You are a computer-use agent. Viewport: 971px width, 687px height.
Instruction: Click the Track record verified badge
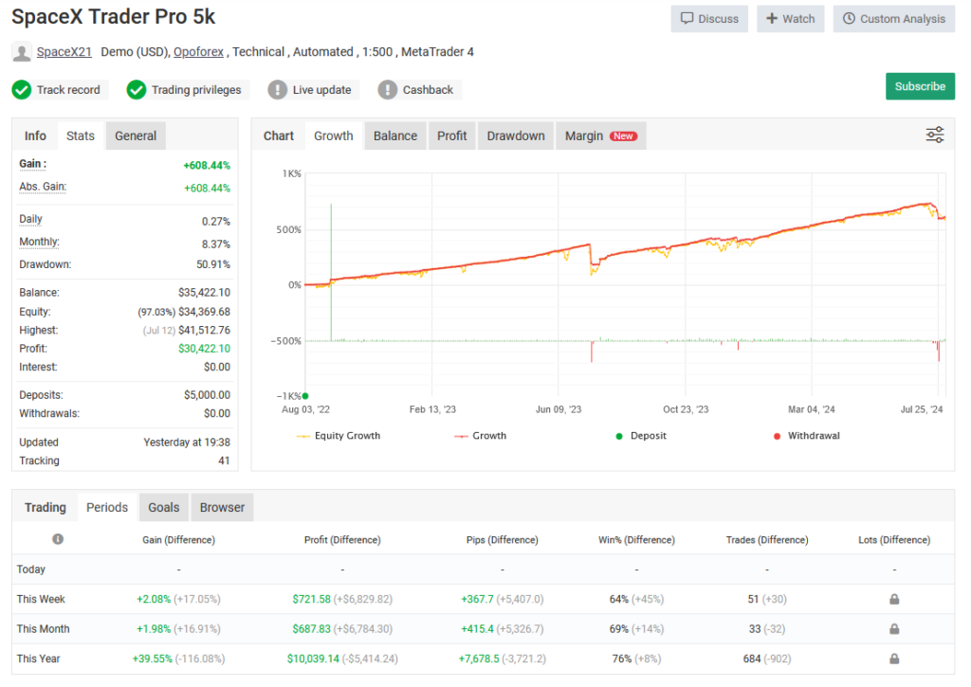pos(20,89)
